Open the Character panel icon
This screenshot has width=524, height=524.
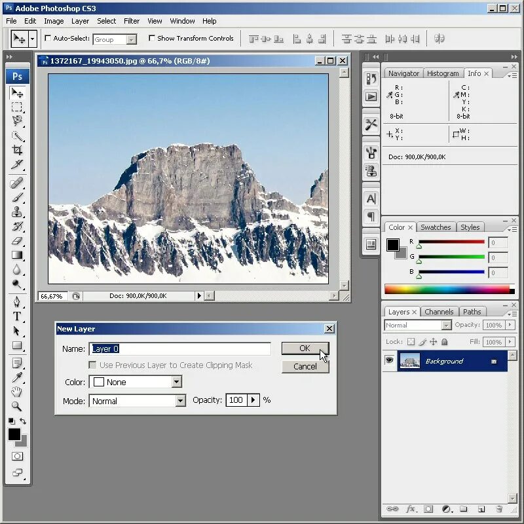click(371, 199)
